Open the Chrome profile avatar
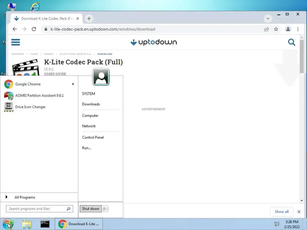This screenshot has height=230, width=307. coord(288,29)
